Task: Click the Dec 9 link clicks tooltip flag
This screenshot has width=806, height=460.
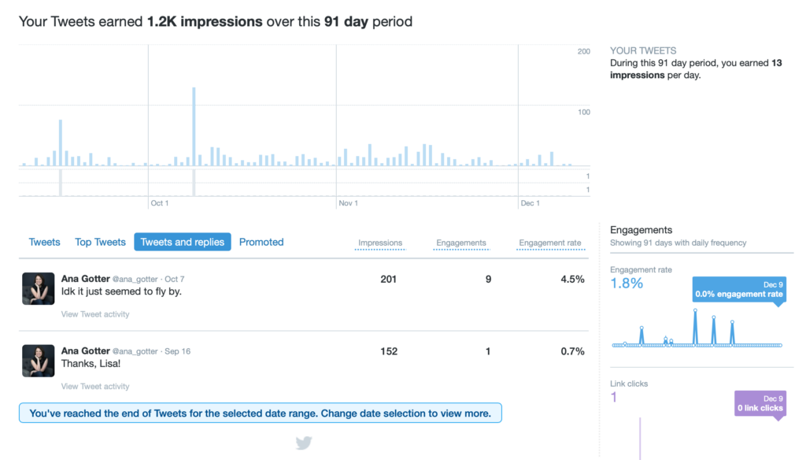Action: pyautogui.click(x=760, y=403)
